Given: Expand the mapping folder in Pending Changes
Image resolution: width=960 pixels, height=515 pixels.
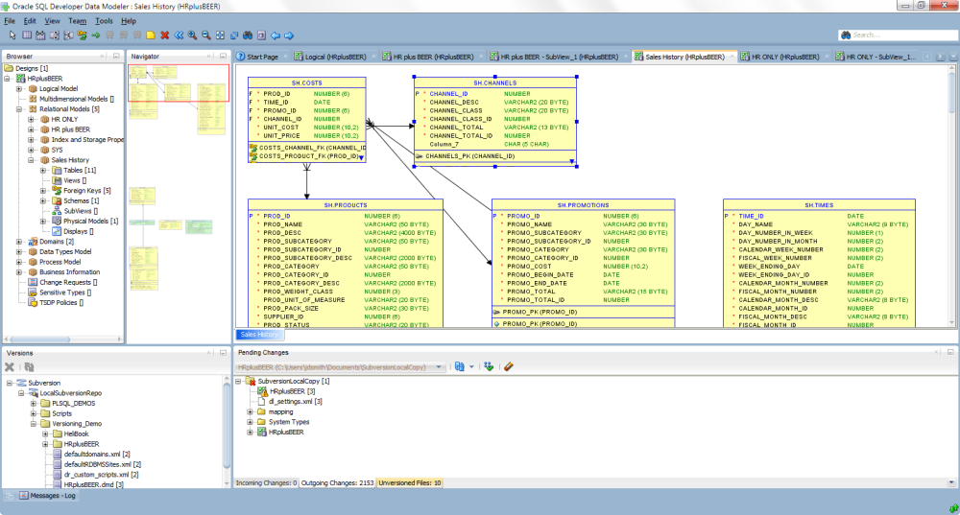Looking at the screenshot, I should point(250,411).
